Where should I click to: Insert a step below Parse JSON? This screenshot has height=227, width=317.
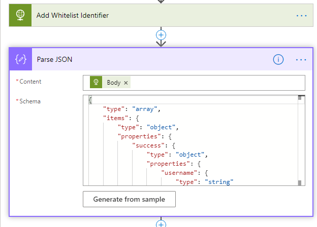point(161,224)
